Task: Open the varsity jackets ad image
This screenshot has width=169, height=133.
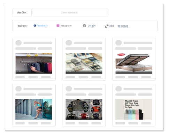Action: click(84, 109)
